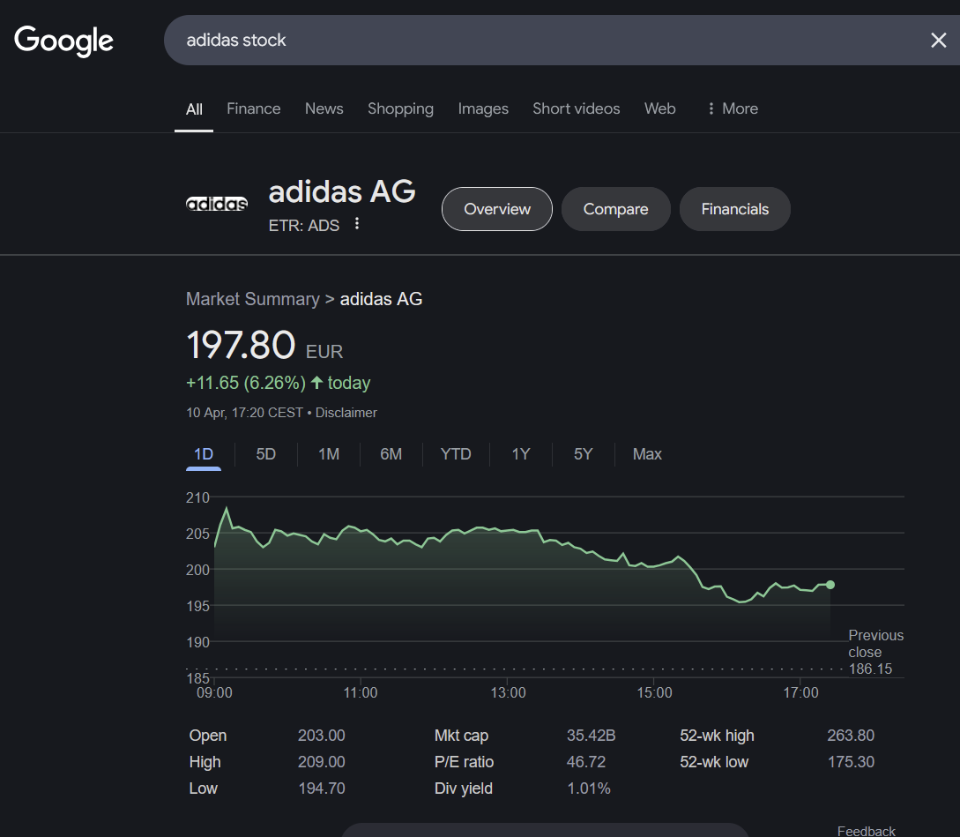The image size is (960, 837).
Task: Click the Low value 194.70
Action: 322,788
